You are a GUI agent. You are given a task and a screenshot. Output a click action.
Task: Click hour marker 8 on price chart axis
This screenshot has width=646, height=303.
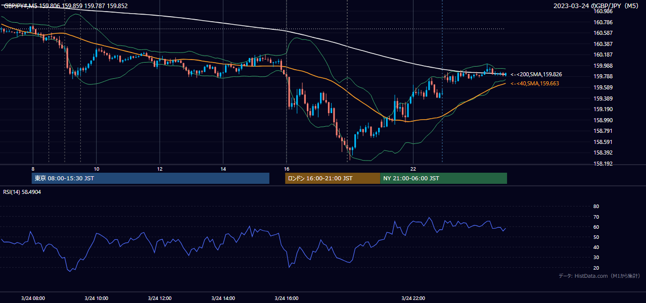point(33,169)
